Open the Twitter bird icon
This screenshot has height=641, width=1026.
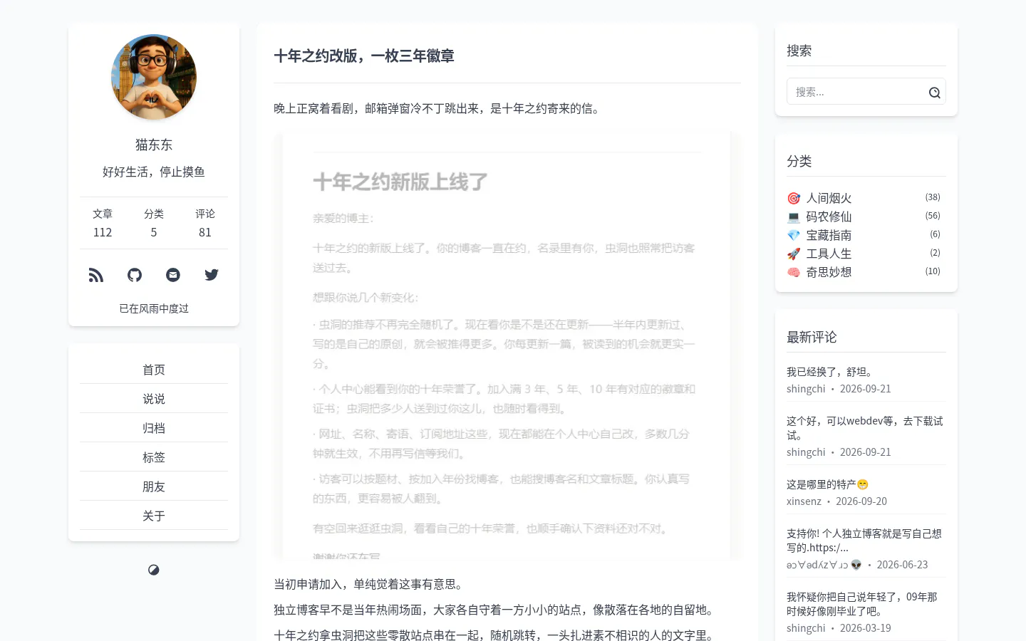coord(212,275)
